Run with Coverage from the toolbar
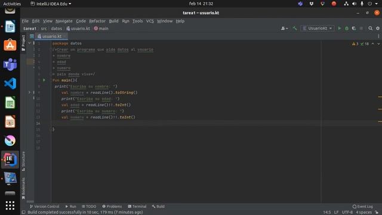The width and height of the screenshot is (382, 215). (x=354, y=29)
